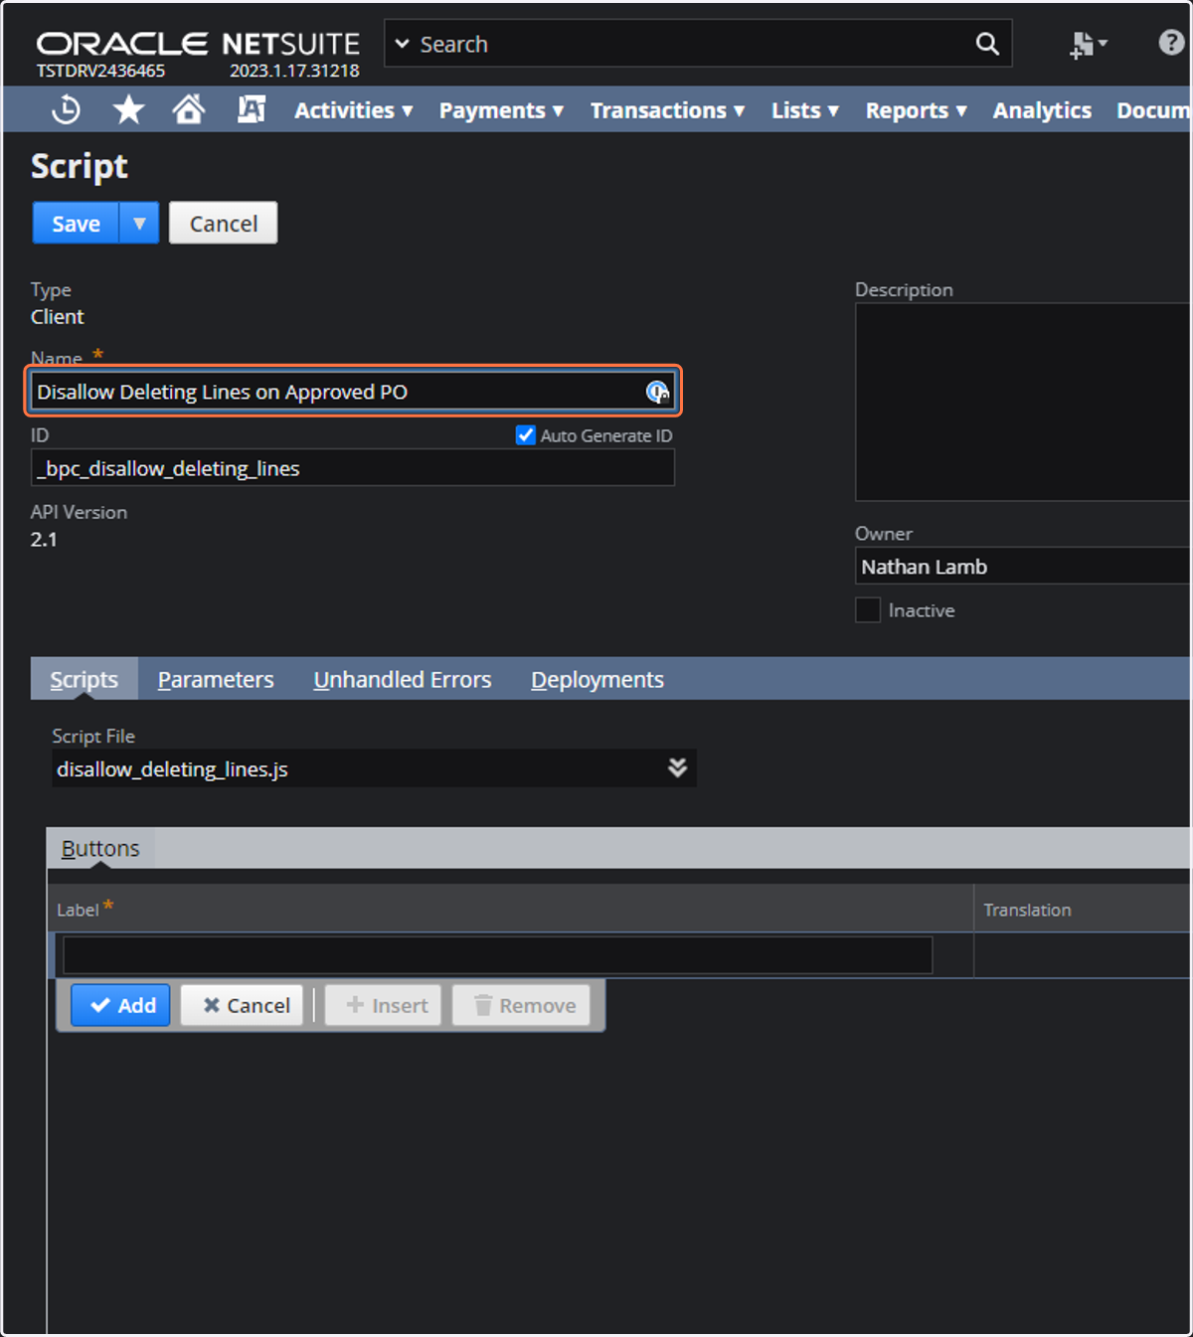The image size is (1193, 1337).
Task: Click the Translation column header
Action: pos(1027,910)
